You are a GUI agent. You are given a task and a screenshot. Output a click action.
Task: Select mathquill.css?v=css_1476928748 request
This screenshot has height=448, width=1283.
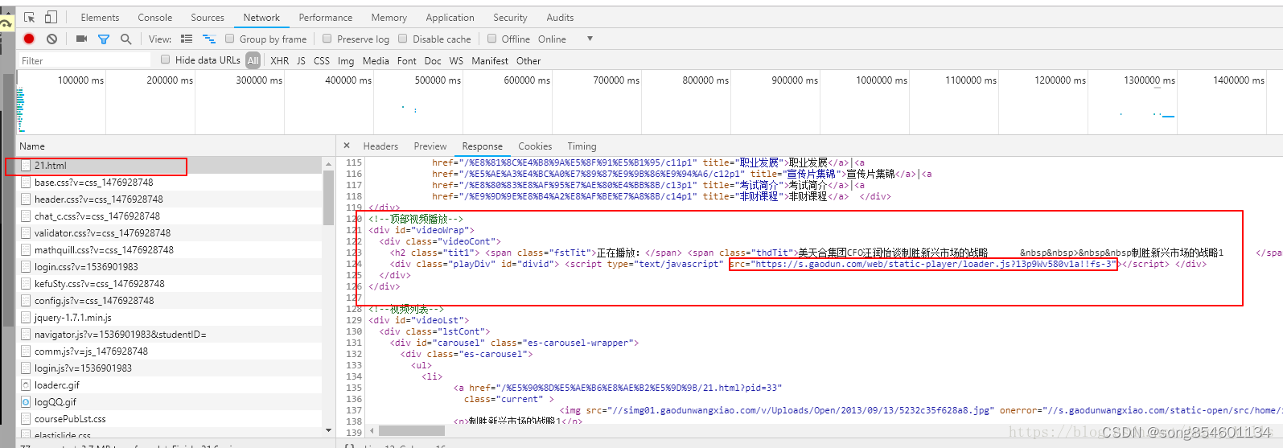(169, 249)
